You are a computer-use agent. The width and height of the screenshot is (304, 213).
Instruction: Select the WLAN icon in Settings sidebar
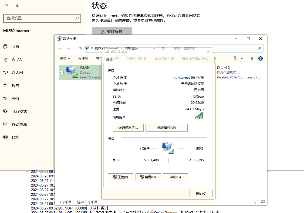point(5,60)
